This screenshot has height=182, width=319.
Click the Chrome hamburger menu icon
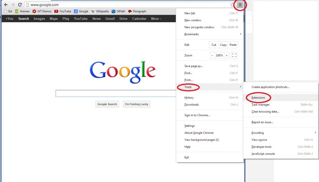coord(240,5)
